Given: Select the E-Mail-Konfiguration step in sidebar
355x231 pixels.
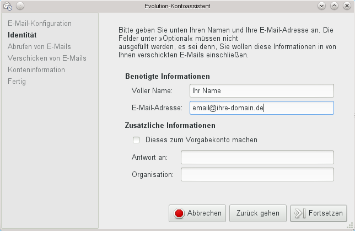Looking at the screenshot, I should point(40,23).
